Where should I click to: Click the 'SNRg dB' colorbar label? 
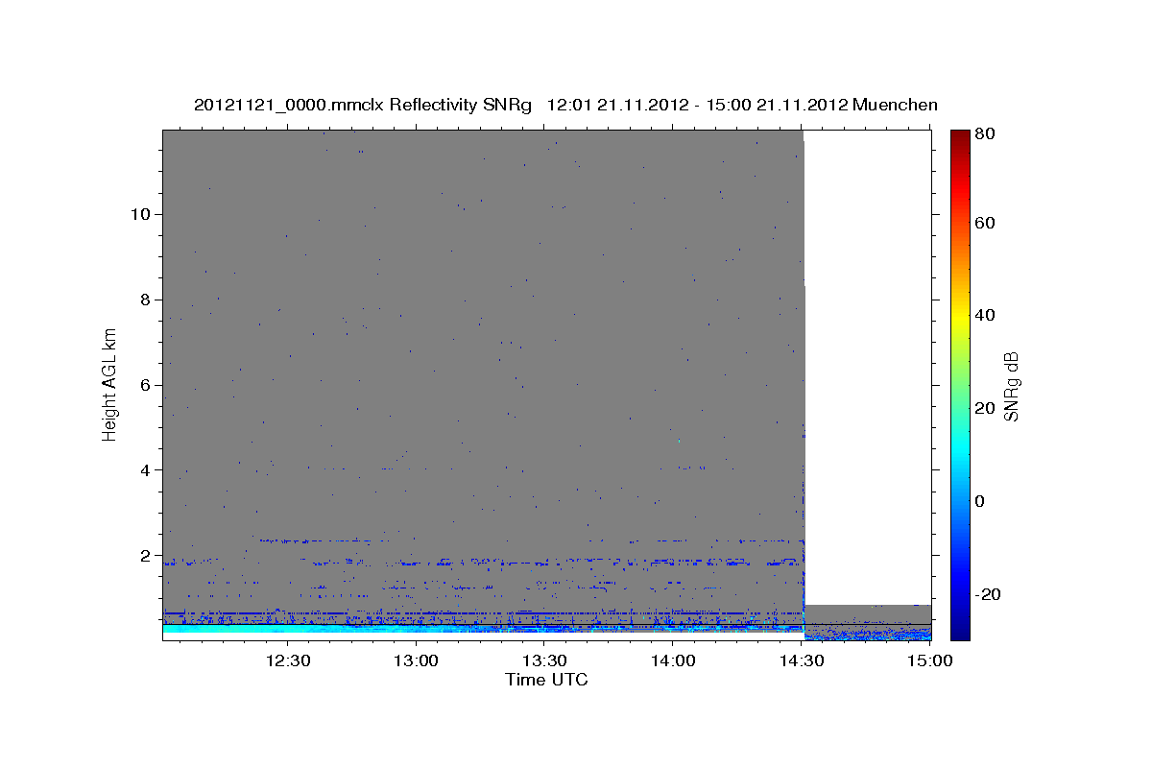(1011, 386)
